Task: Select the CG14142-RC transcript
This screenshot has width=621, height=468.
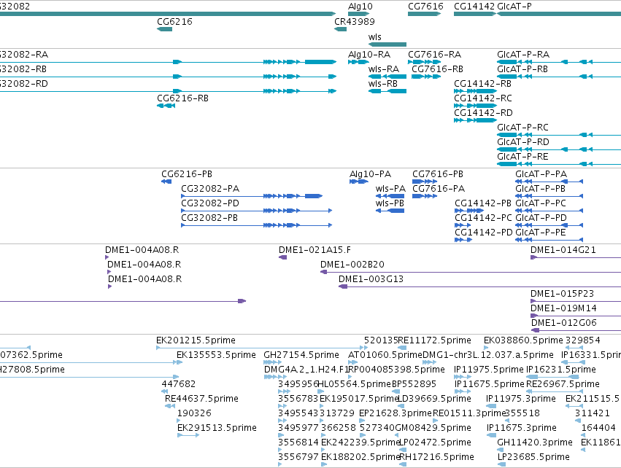Action: [x=475, y=106]
